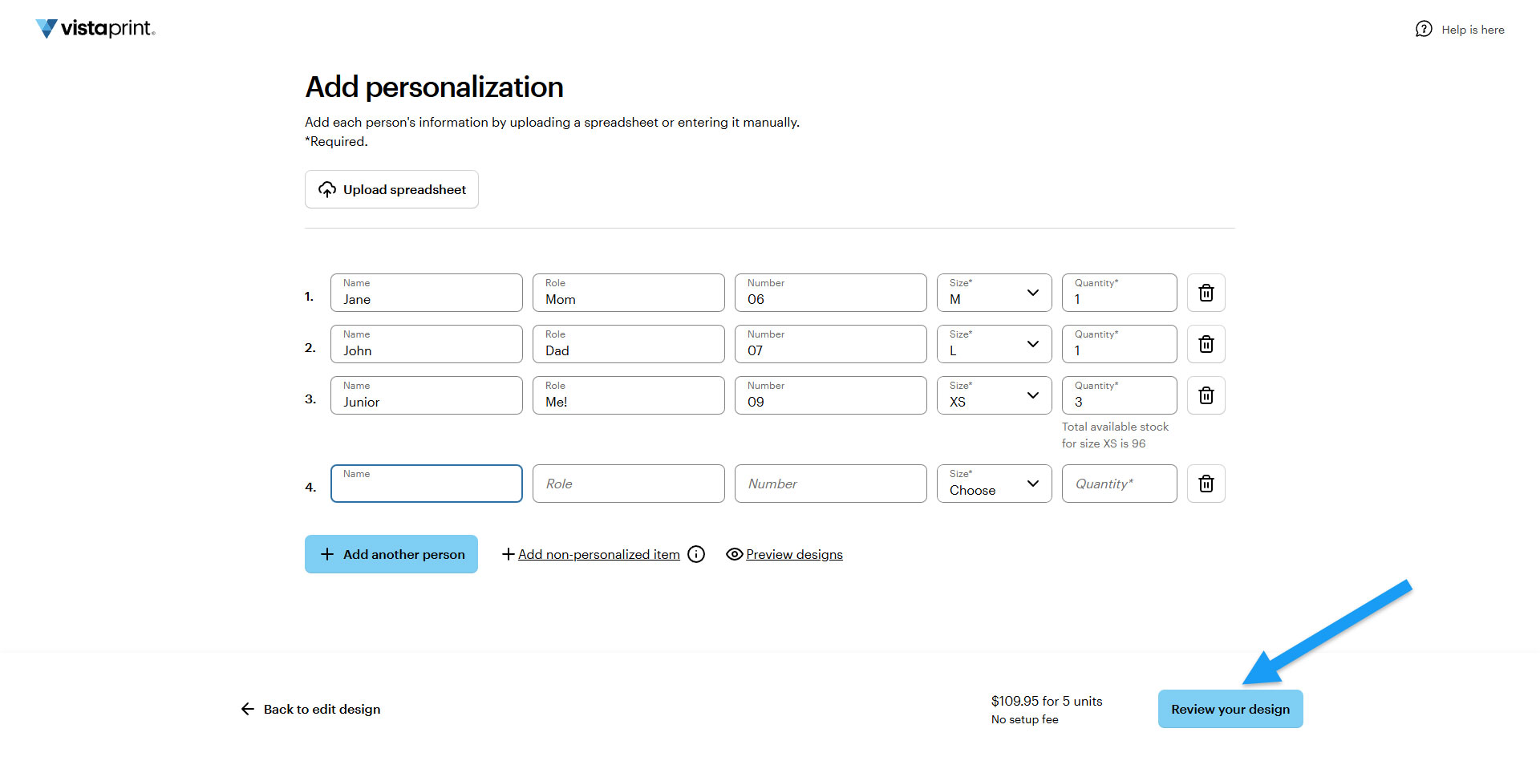Delete the empty fourth person row
Viewport: 1540px width, 765px height.
(x=1206, y=484)
